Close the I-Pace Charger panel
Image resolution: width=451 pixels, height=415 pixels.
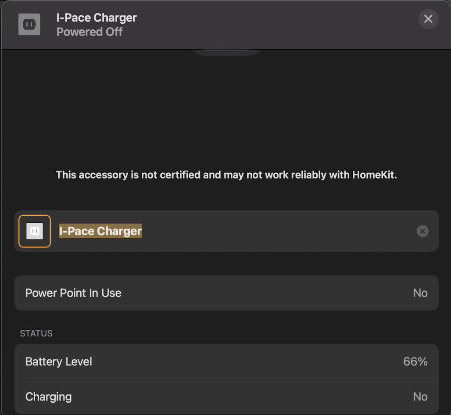428,19
